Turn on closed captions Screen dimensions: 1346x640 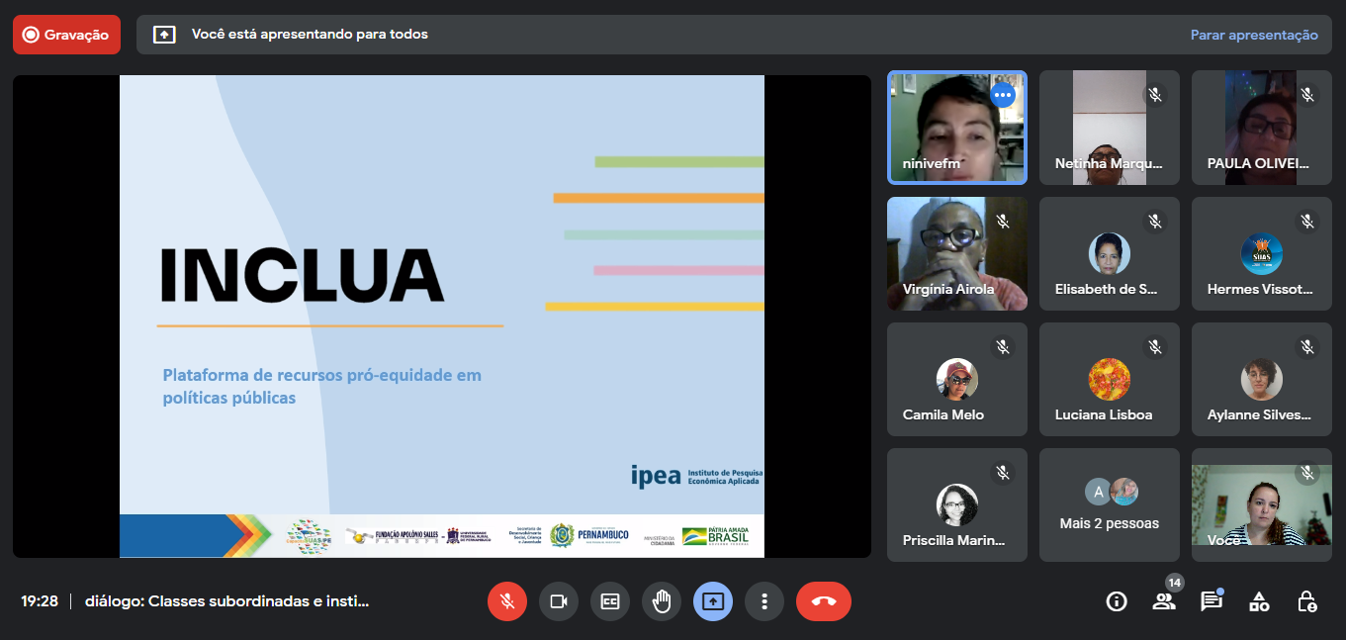(609, 601)
